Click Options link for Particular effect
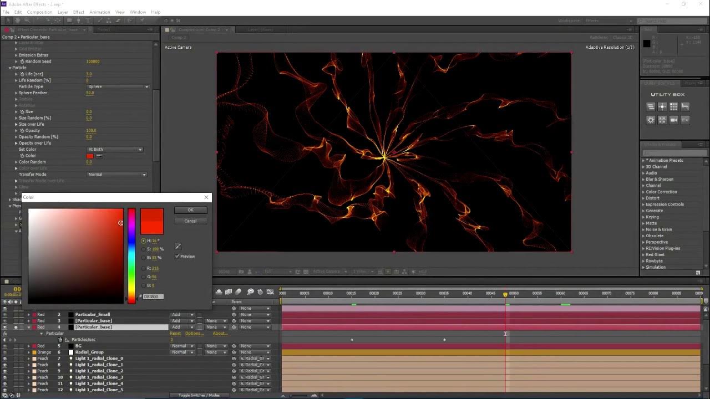 point(194,334)
